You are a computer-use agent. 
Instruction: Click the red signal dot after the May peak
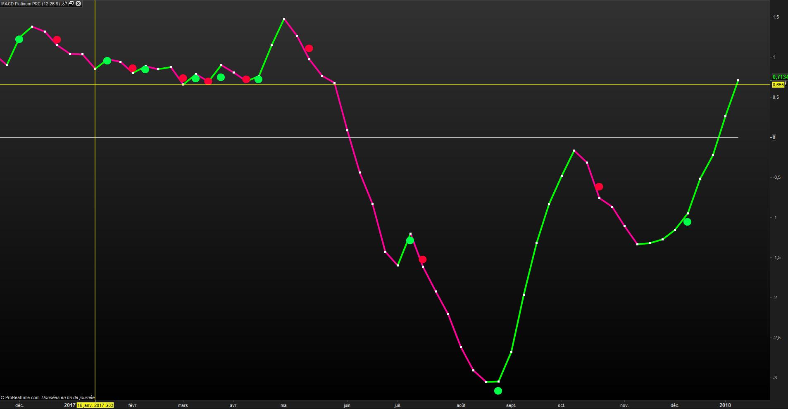(x=309, y=48)
